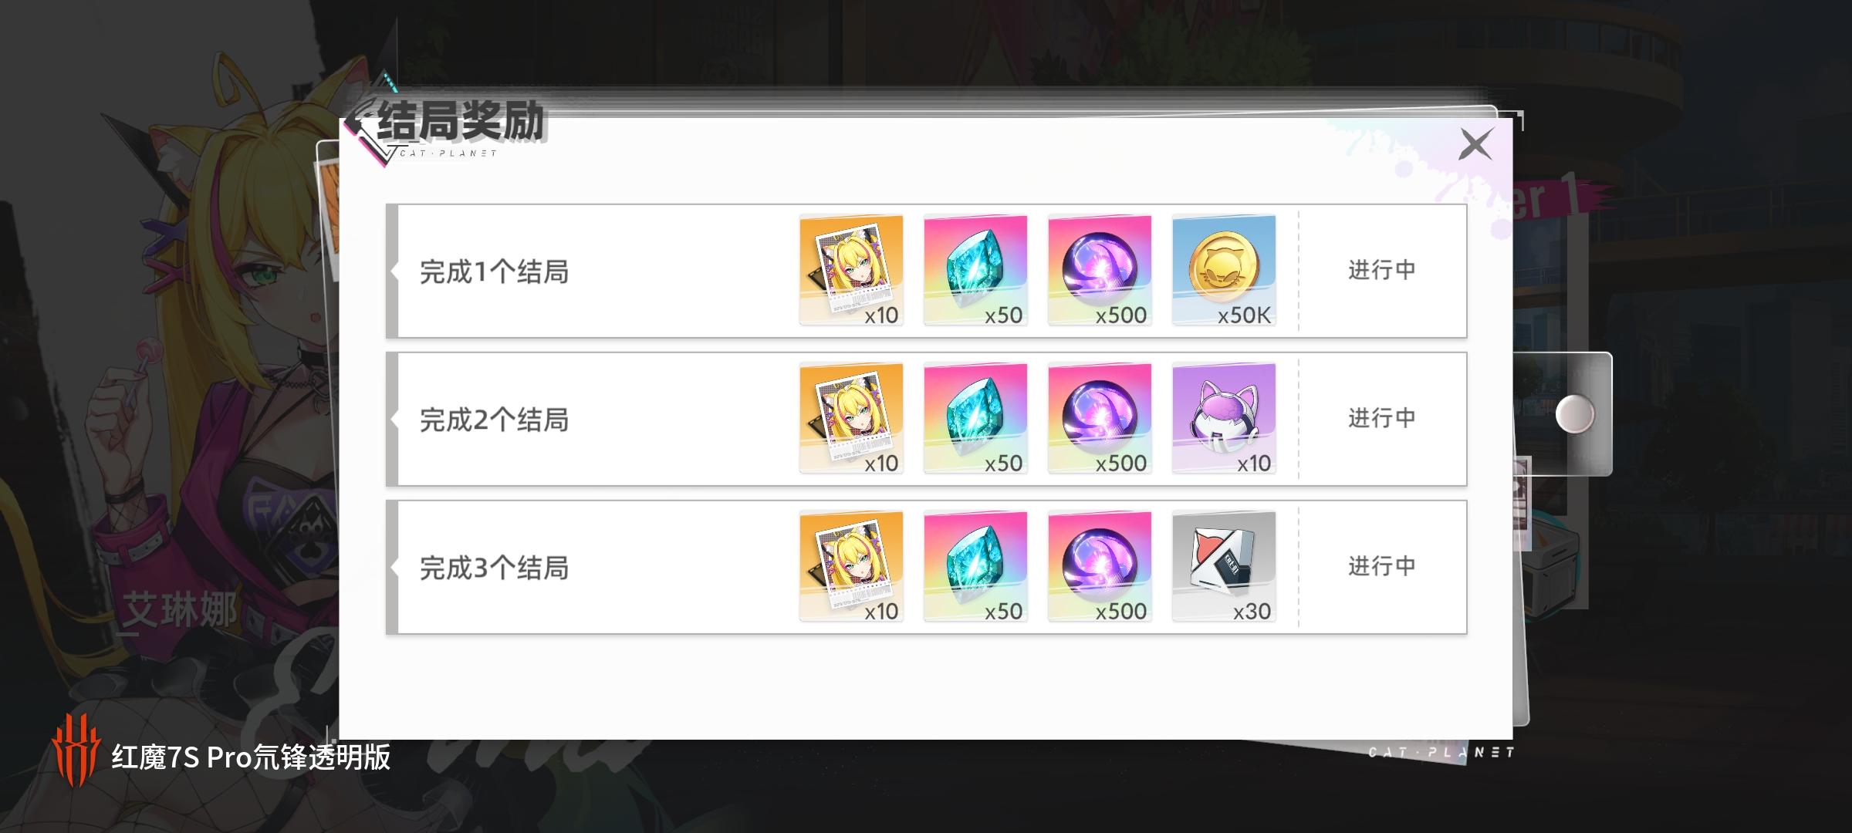This screenshot has height=833, width=1852.
Task: Tap cyan crystal x50 in 完成2个结局 row
Action: 975,418
